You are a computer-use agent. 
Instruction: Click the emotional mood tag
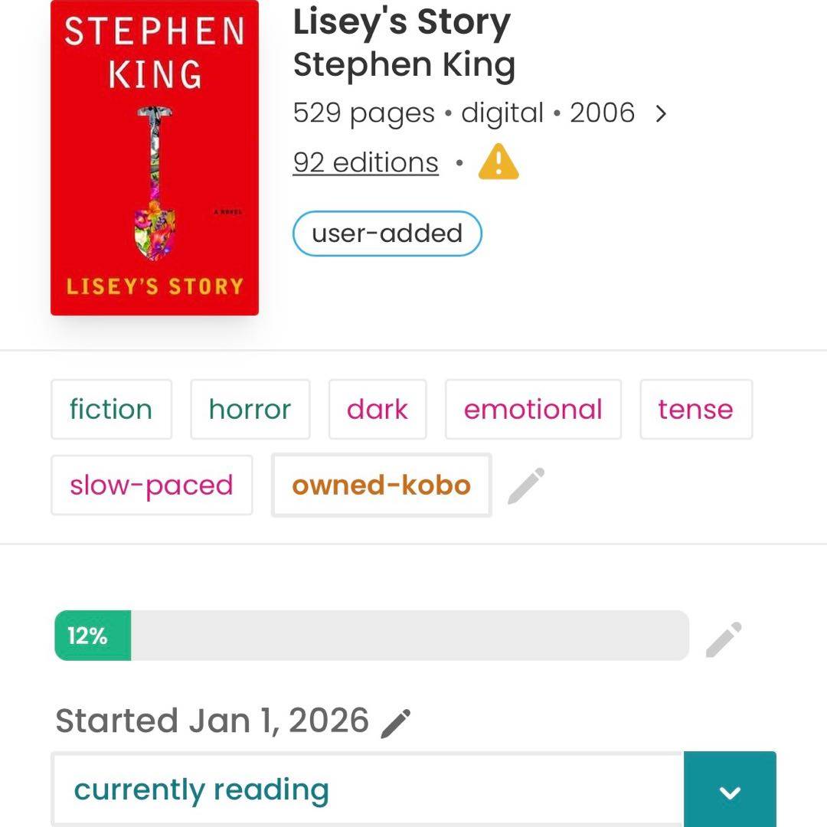coord(533,409)
